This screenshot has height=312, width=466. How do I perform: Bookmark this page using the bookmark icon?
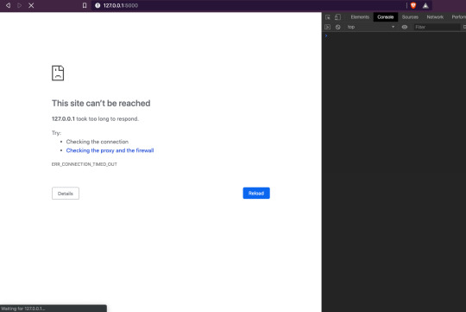tap(85, 5)
